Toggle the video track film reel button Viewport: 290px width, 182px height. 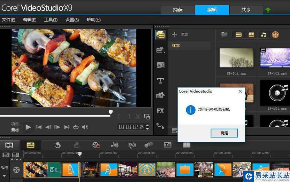[x=16, y=169]
